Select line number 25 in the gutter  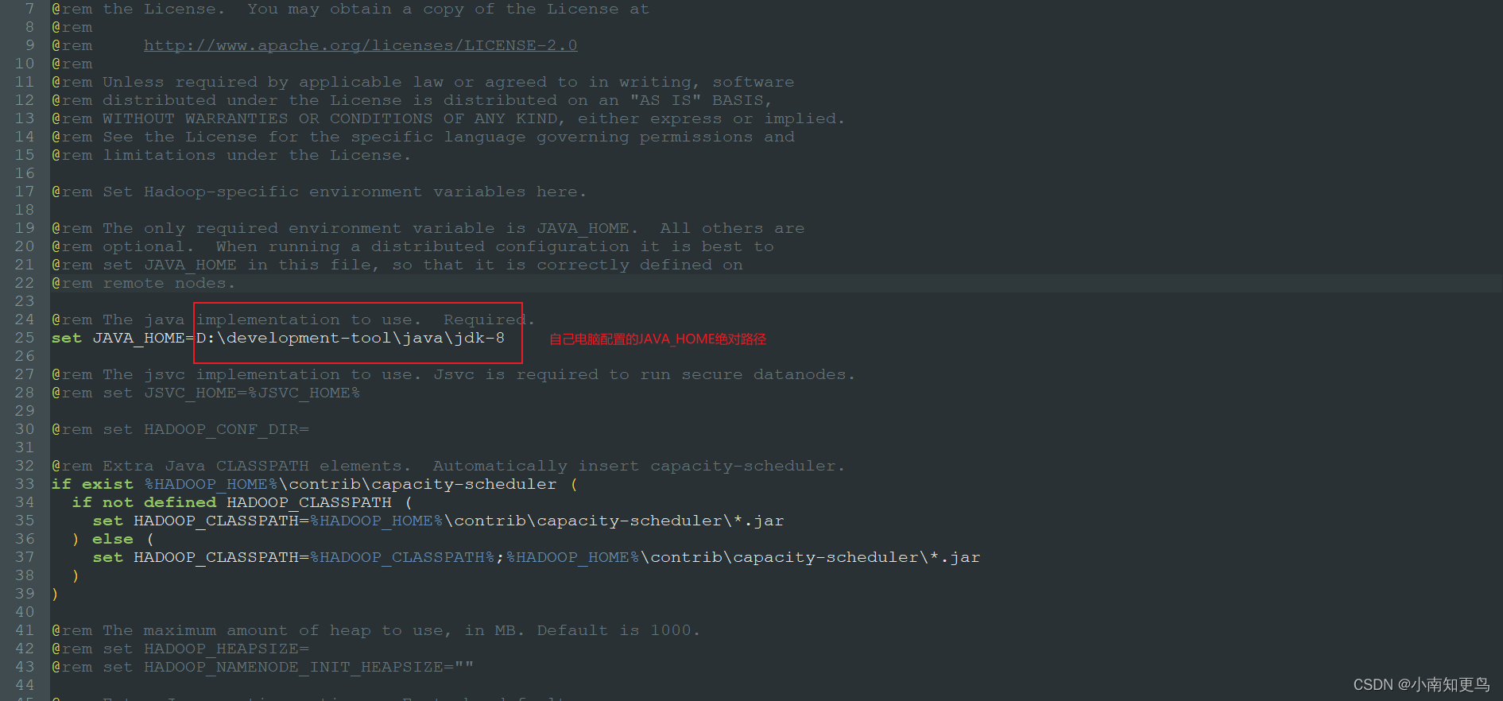click(25, 338)
